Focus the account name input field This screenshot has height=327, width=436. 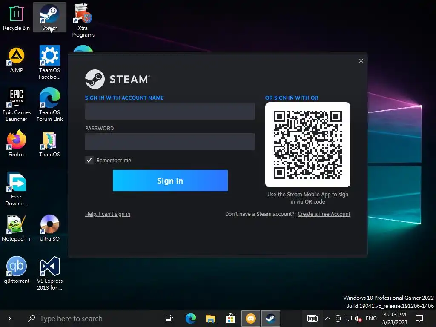coord(170,111)
